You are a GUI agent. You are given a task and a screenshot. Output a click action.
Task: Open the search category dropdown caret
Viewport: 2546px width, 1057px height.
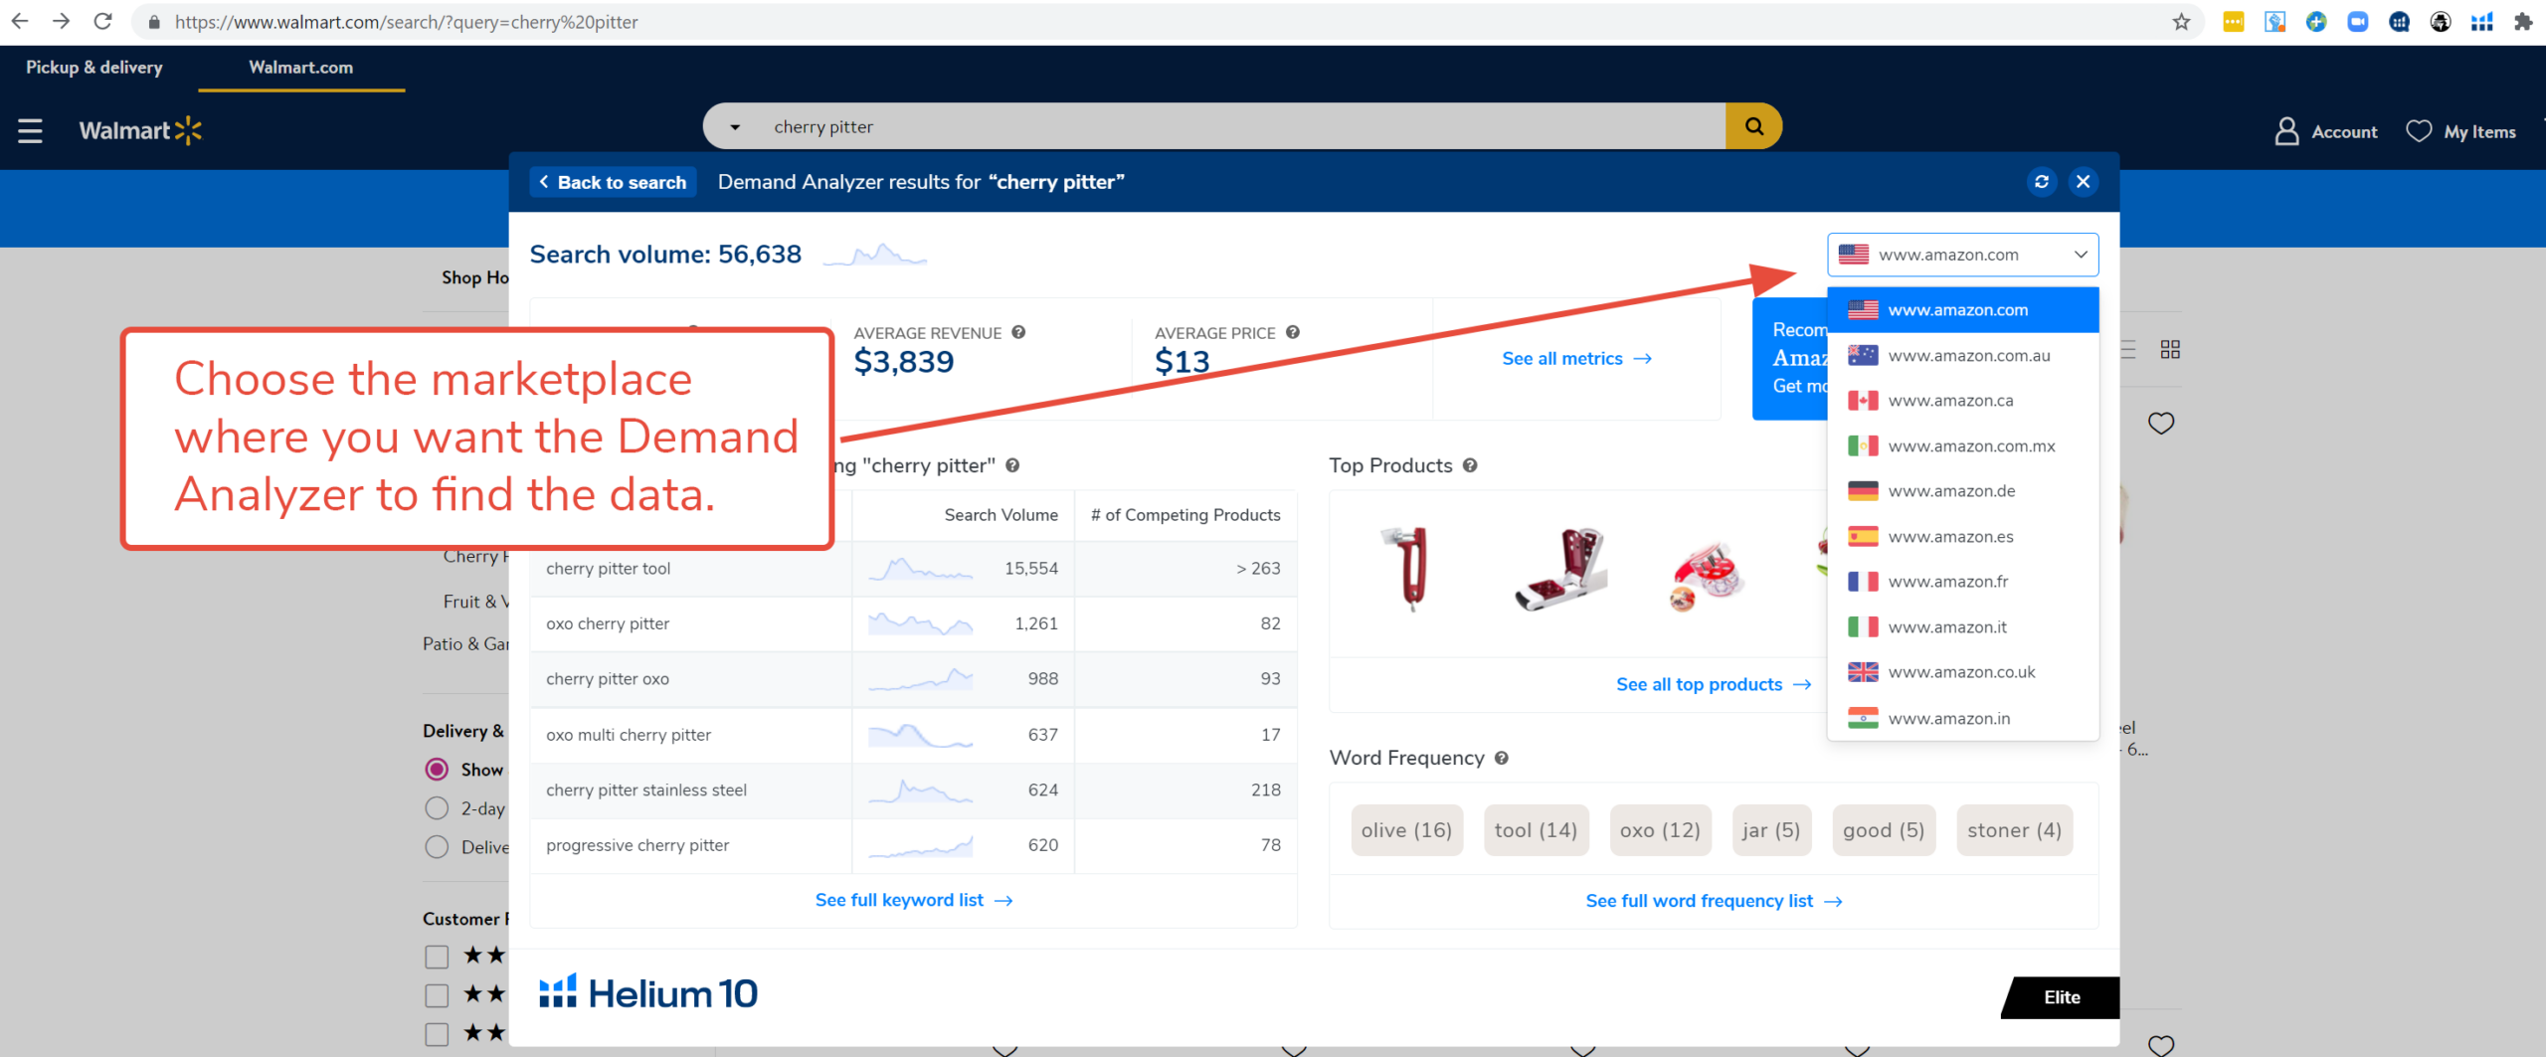pyautogui.click(x=733, y=126)
